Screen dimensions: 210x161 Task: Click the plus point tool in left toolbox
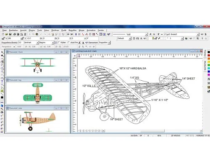click(2, 84)
